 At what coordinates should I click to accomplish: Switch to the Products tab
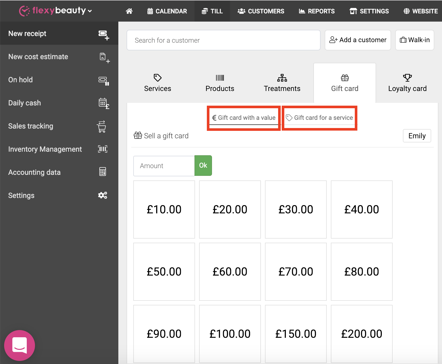pos(220,83)
